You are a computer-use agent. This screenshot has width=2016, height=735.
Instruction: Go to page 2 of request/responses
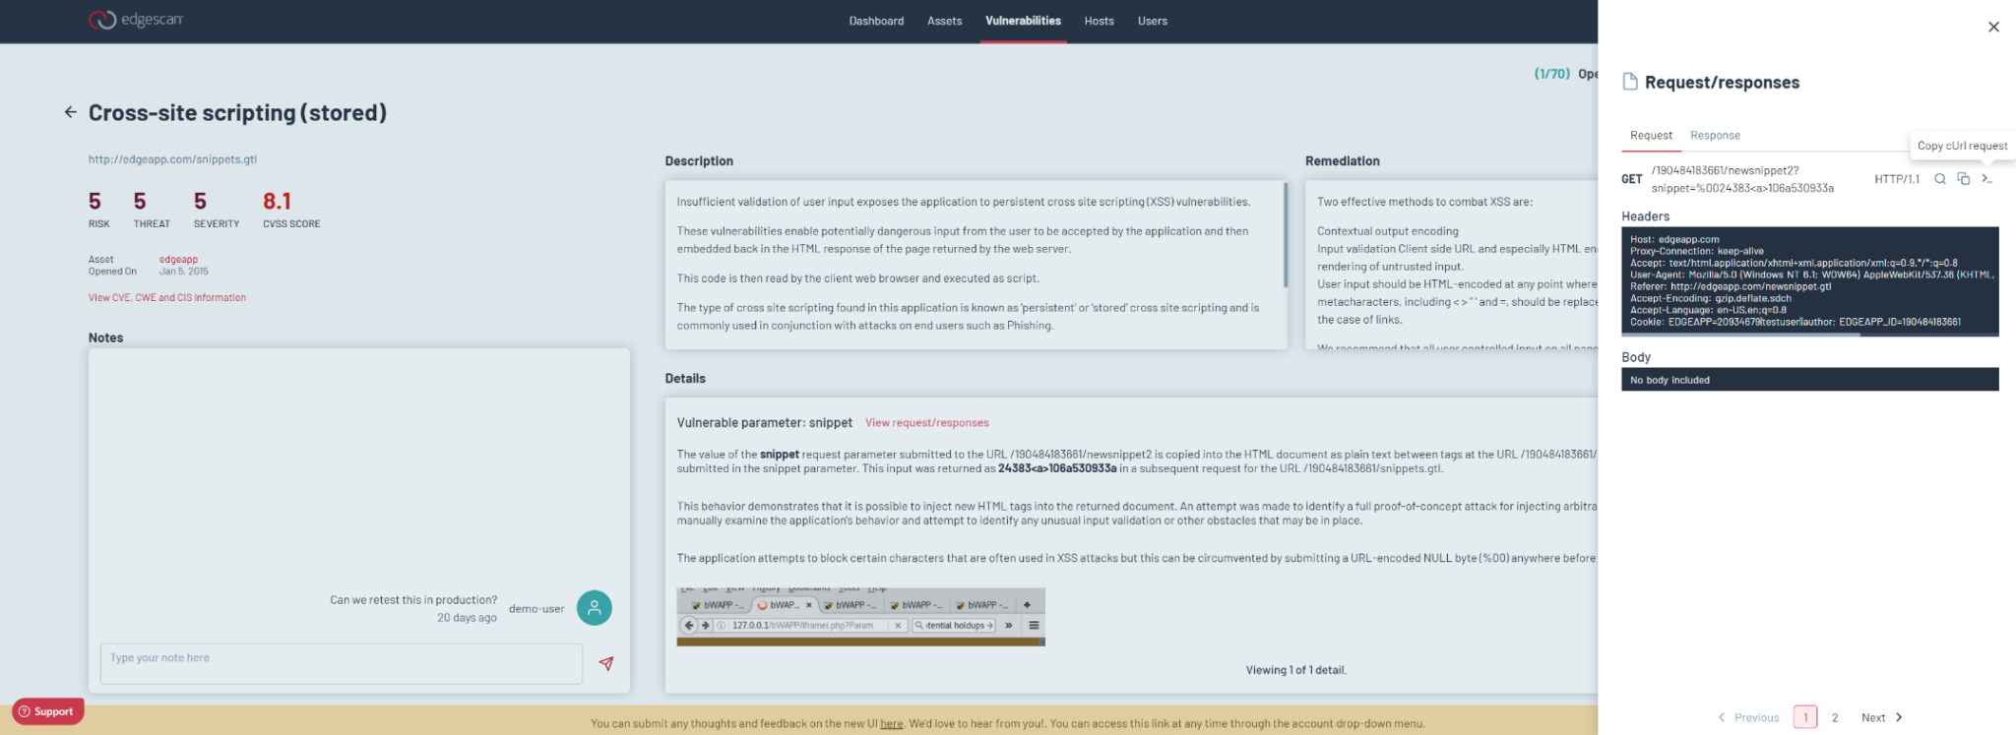[1835, 717]
